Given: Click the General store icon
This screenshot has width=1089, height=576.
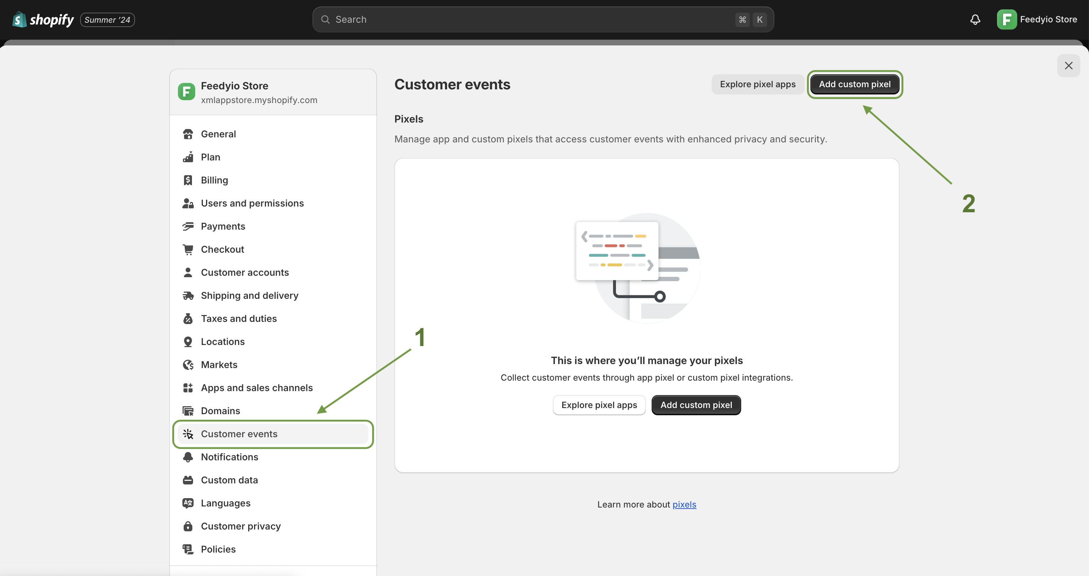Looking at the screenshot, I should pyautogui.click(x=188, y=134).
